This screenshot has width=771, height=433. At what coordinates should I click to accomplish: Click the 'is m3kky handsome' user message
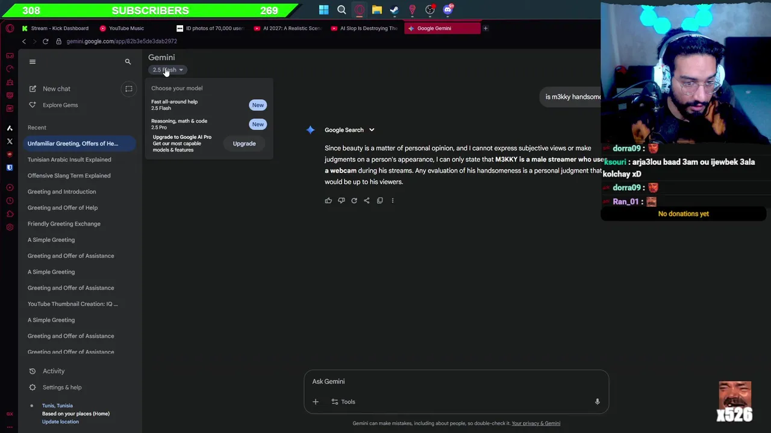pyautogui.click(x=573, y=97)
